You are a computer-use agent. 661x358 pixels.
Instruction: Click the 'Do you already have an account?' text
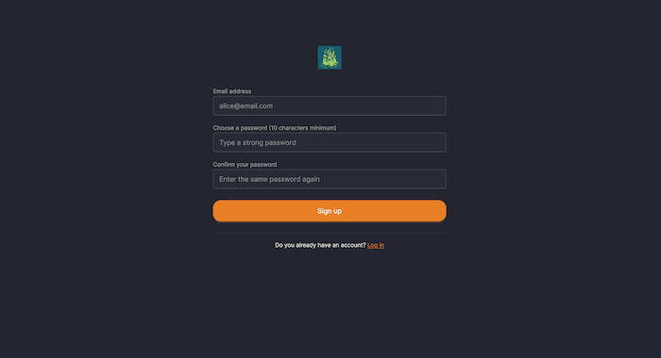(320, 245)
